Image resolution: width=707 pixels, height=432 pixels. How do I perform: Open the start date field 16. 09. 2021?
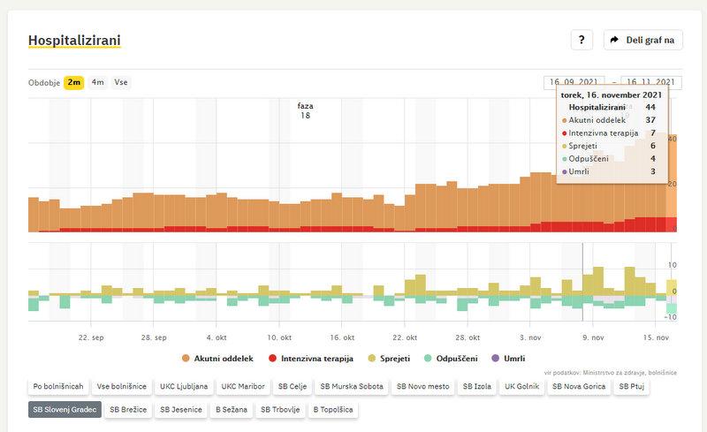[x=575, y=82]
